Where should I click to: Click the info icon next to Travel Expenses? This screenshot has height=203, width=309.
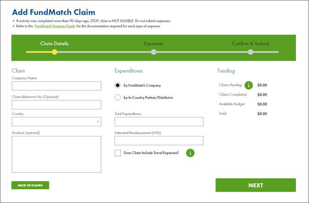190,153
